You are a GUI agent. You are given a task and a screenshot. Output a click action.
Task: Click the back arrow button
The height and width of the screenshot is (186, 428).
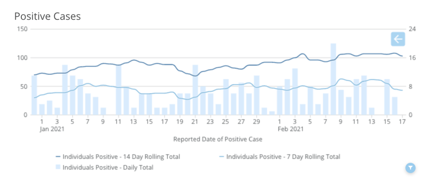(397, 39)
